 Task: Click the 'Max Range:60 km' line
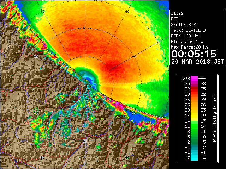(189, 47)
